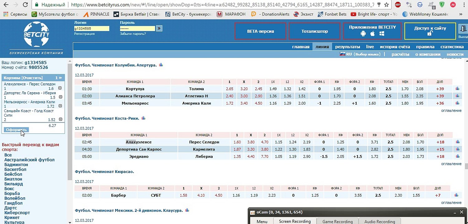Open the BETA-версия button
468x224 pixels.
pos(260,31)
